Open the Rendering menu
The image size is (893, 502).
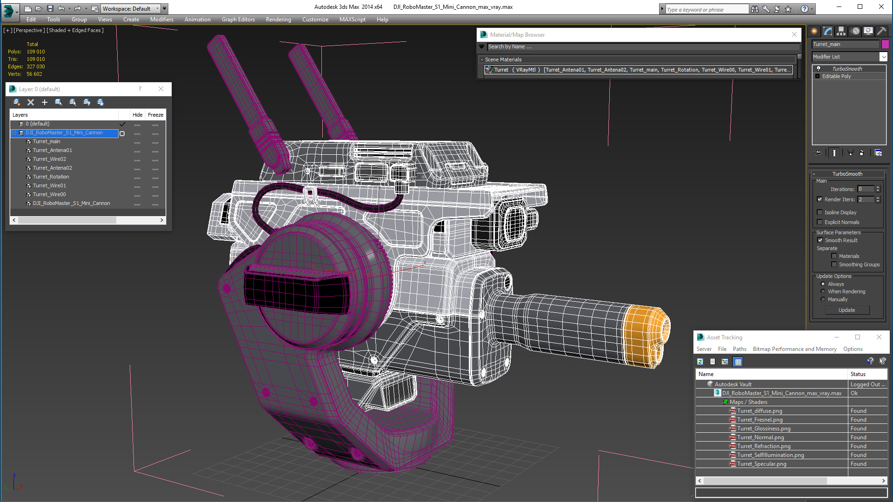tap(278, 20)
